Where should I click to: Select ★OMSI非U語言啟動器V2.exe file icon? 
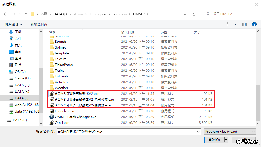pos(52,94)
